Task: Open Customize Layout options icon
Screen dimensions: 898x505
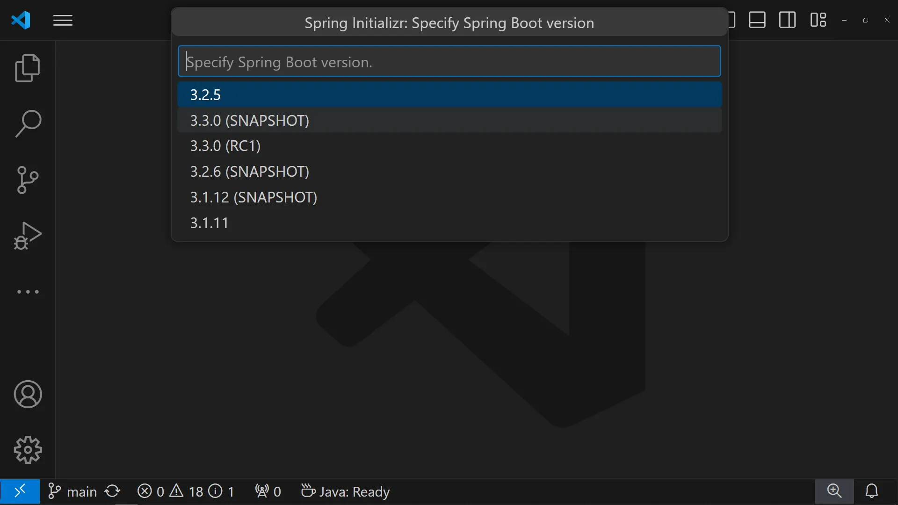Action: pyautogui.click(x=818, y=20)
